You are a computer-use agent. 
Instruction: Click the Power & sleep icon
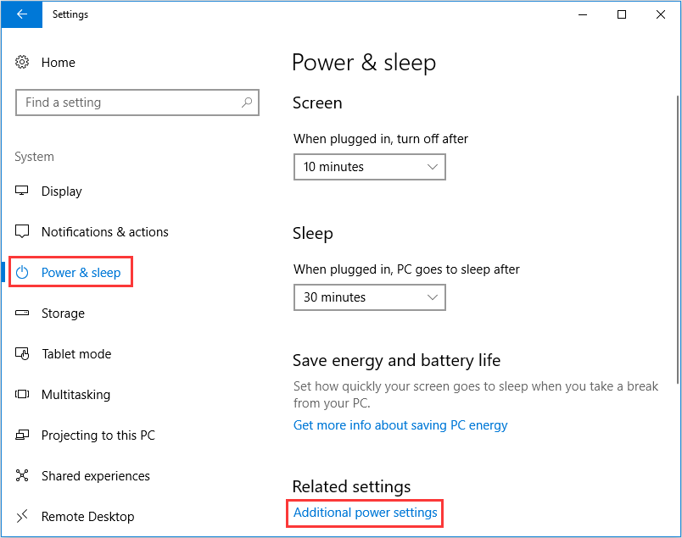point(23,272)
